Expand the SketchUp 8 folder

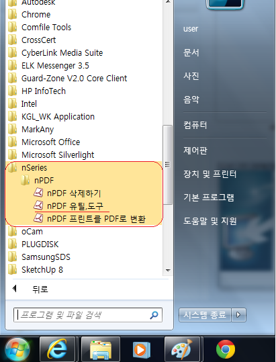click(x=42, y=270)
